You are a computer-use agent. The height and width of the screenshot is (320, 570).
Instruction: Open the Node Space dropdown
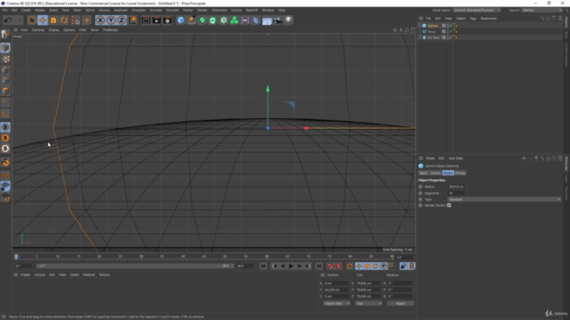coord(476,10)
